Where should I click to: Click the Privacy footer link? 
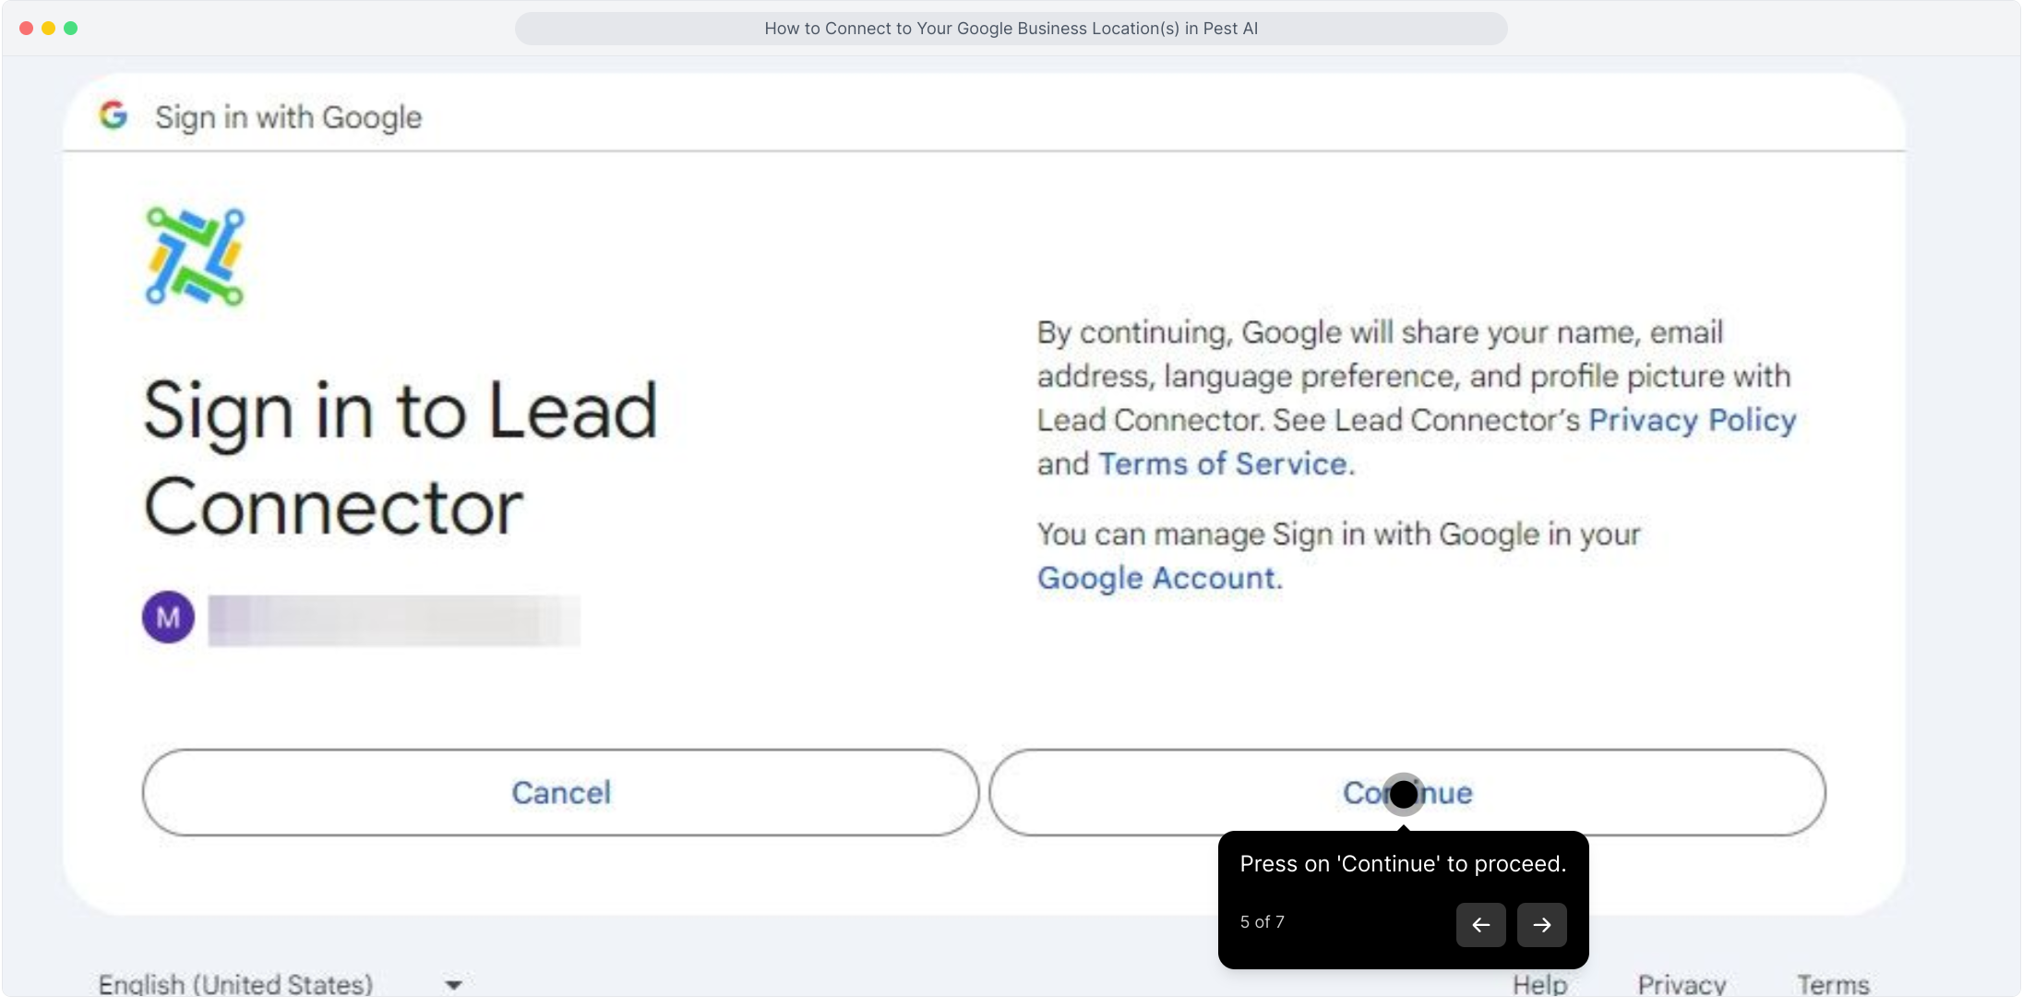[x=1682, y=984]
